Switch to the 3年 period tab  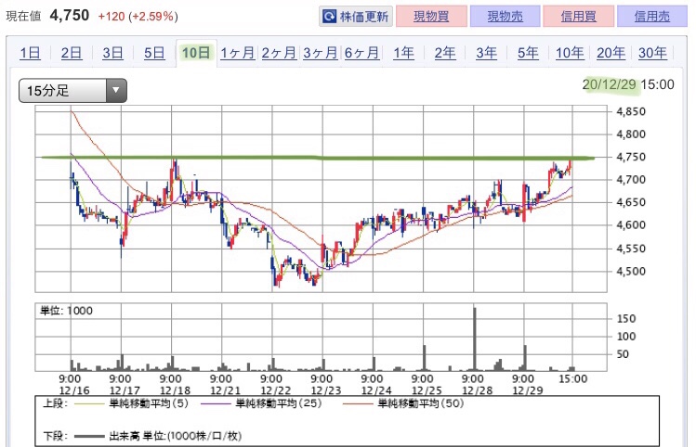pos(487,53)
